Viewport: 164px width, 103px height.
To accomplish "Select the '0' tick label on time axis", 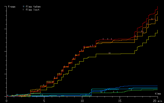I will 6,100.
